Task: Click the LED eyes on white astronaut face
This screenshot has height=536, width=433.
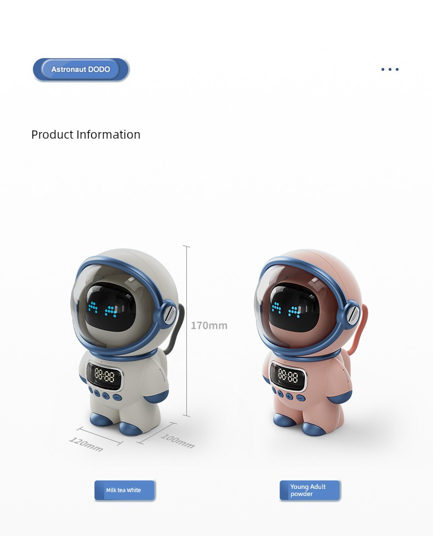Action: [103, 309]
